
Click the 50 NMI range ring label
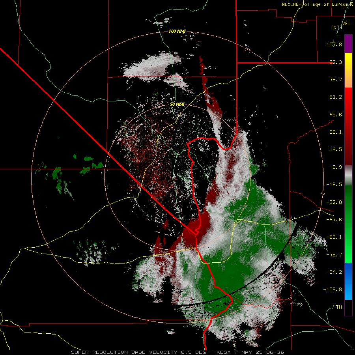(x=177, y=105)
